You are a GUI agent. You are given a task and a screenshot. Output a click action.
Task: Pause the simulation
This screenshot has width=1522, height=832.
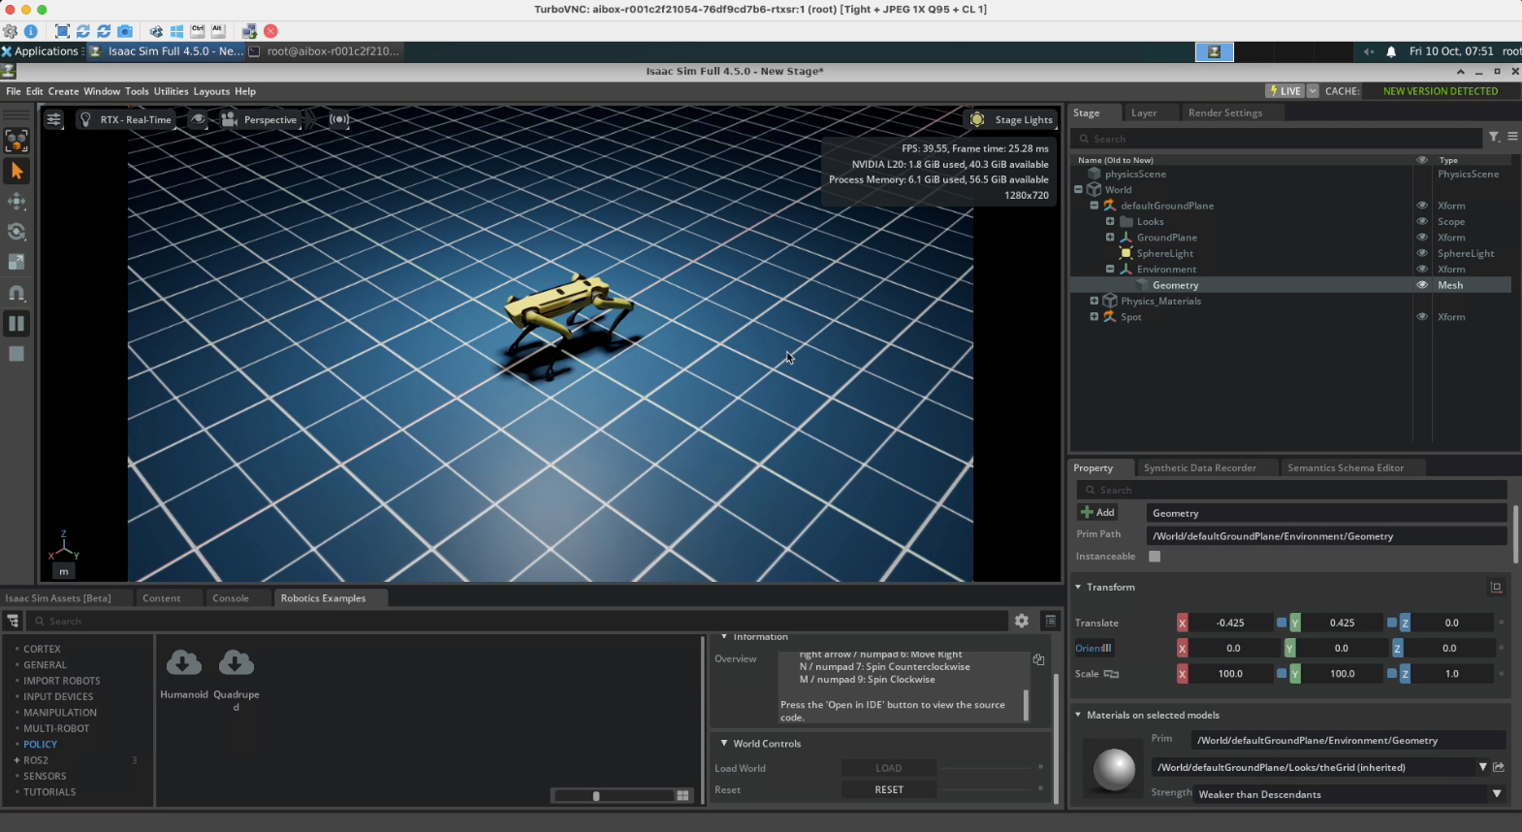(16, 323)
